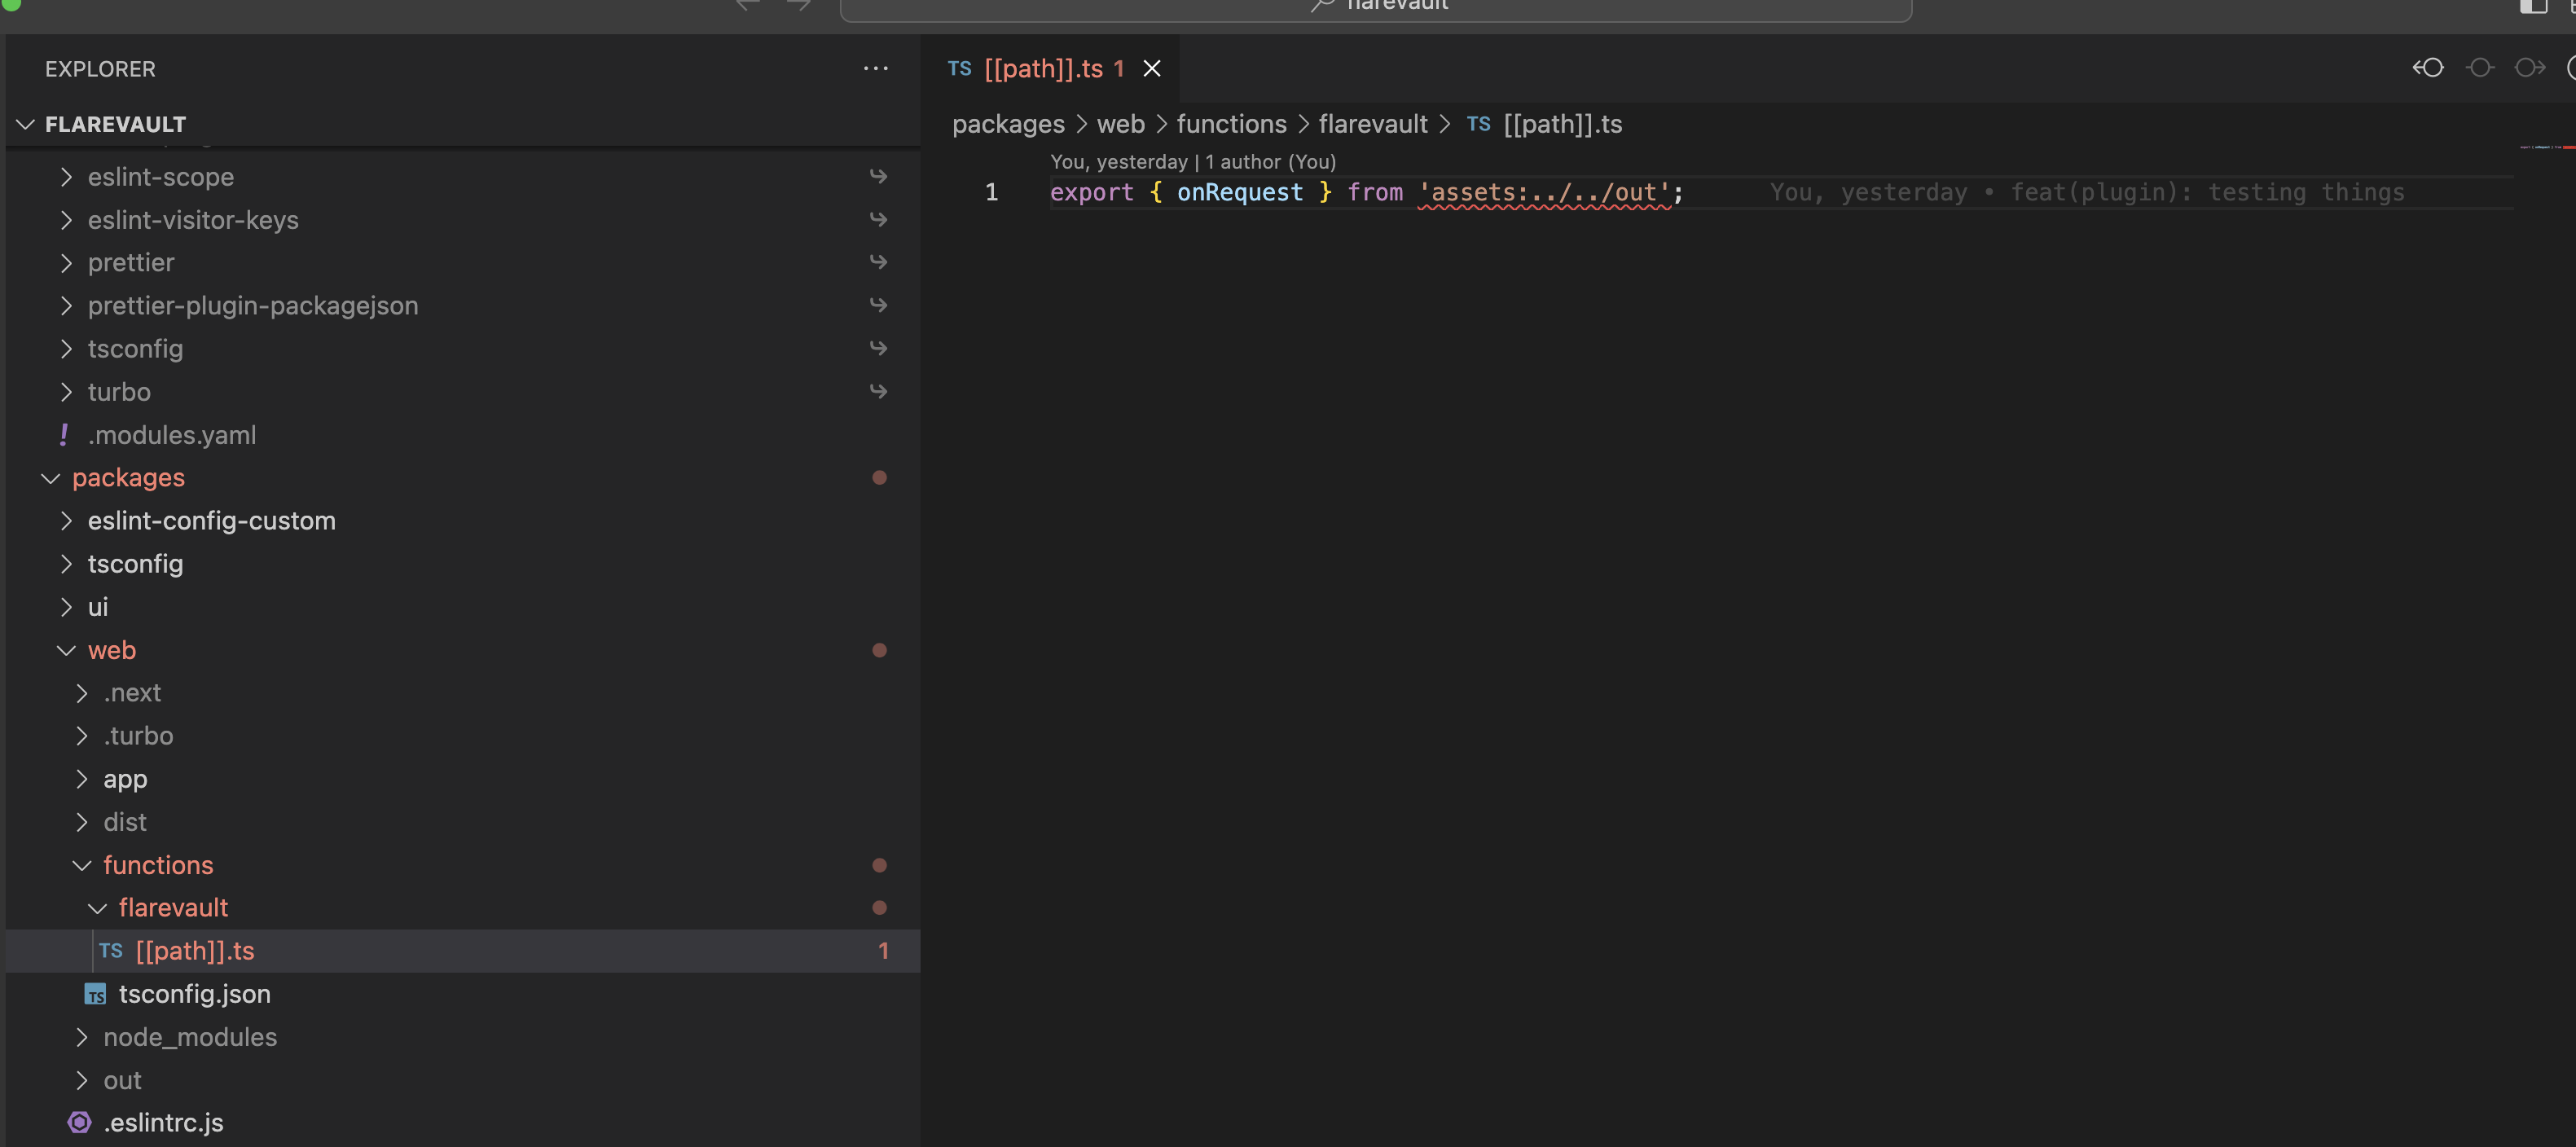Screen dimensions: 2576x1147
Task: Click the warning icon on .modules.yaml
Action: pyautogui.click(x=63, y=435)
